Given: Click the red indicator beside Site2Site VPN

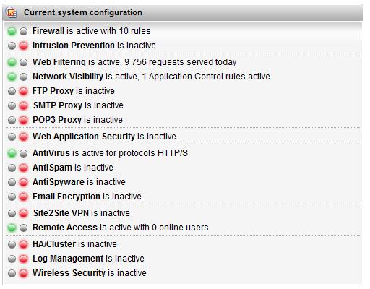Looking at the screenshot, I should click(x=24, y=213).
